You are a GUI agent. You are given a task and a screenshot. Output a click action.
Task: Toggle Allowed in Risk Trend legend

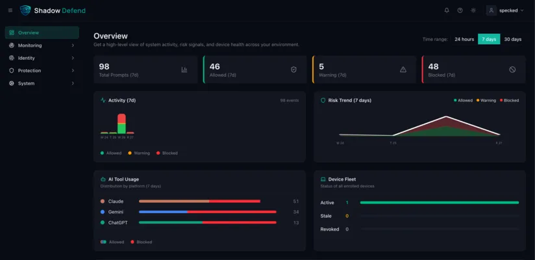click(463, 101)
